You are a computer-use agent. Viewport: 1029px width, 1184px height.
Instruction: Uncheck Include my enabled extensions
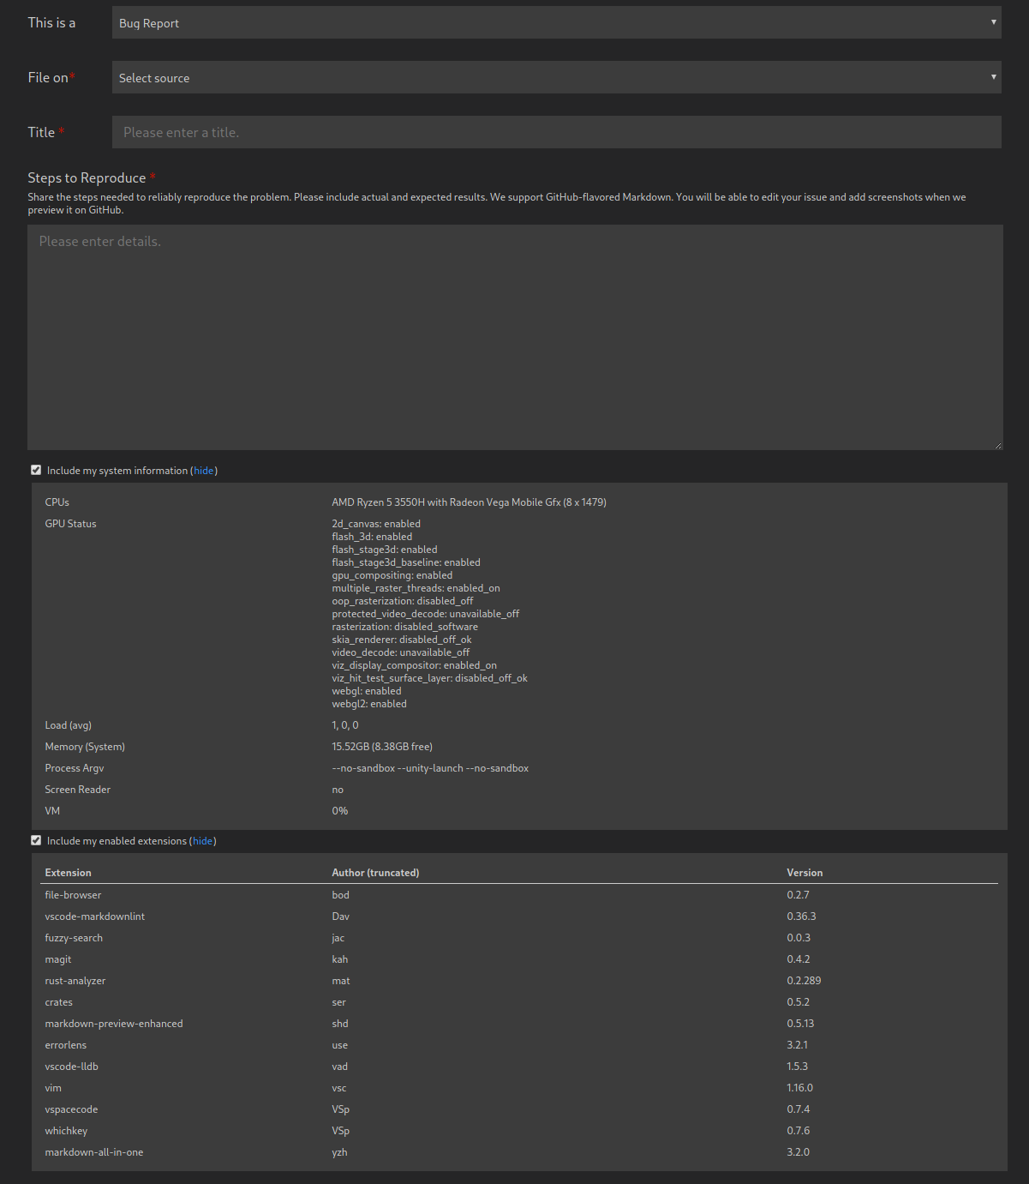[36, 840]
